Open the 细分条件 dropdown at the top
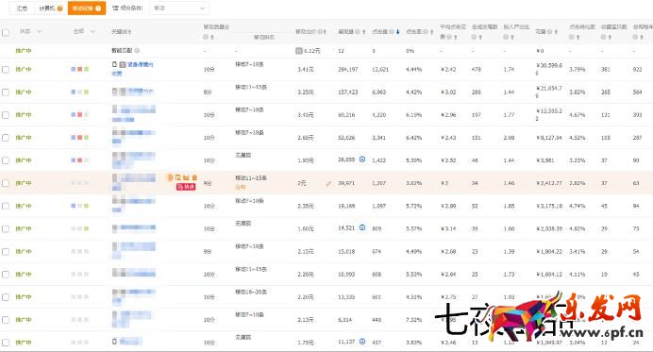The height and width of the screenshot is (352, 653). click(x=179, y=8)
